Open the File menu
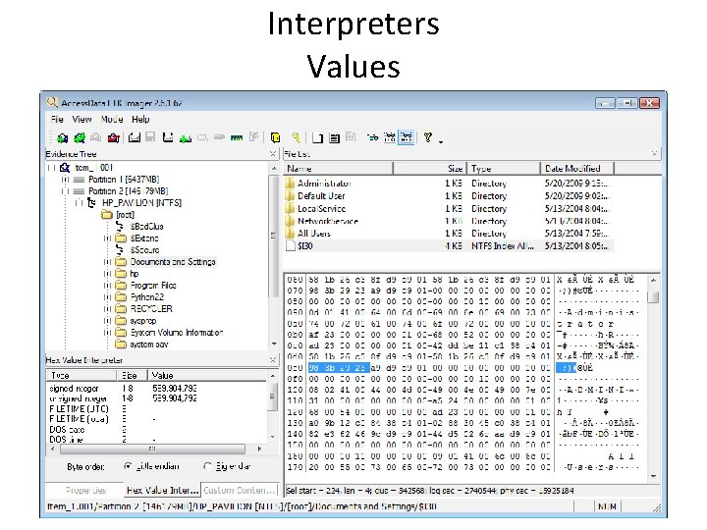This screenshot has width=707, height=530. pyautogui.click(x=57, y=120)
